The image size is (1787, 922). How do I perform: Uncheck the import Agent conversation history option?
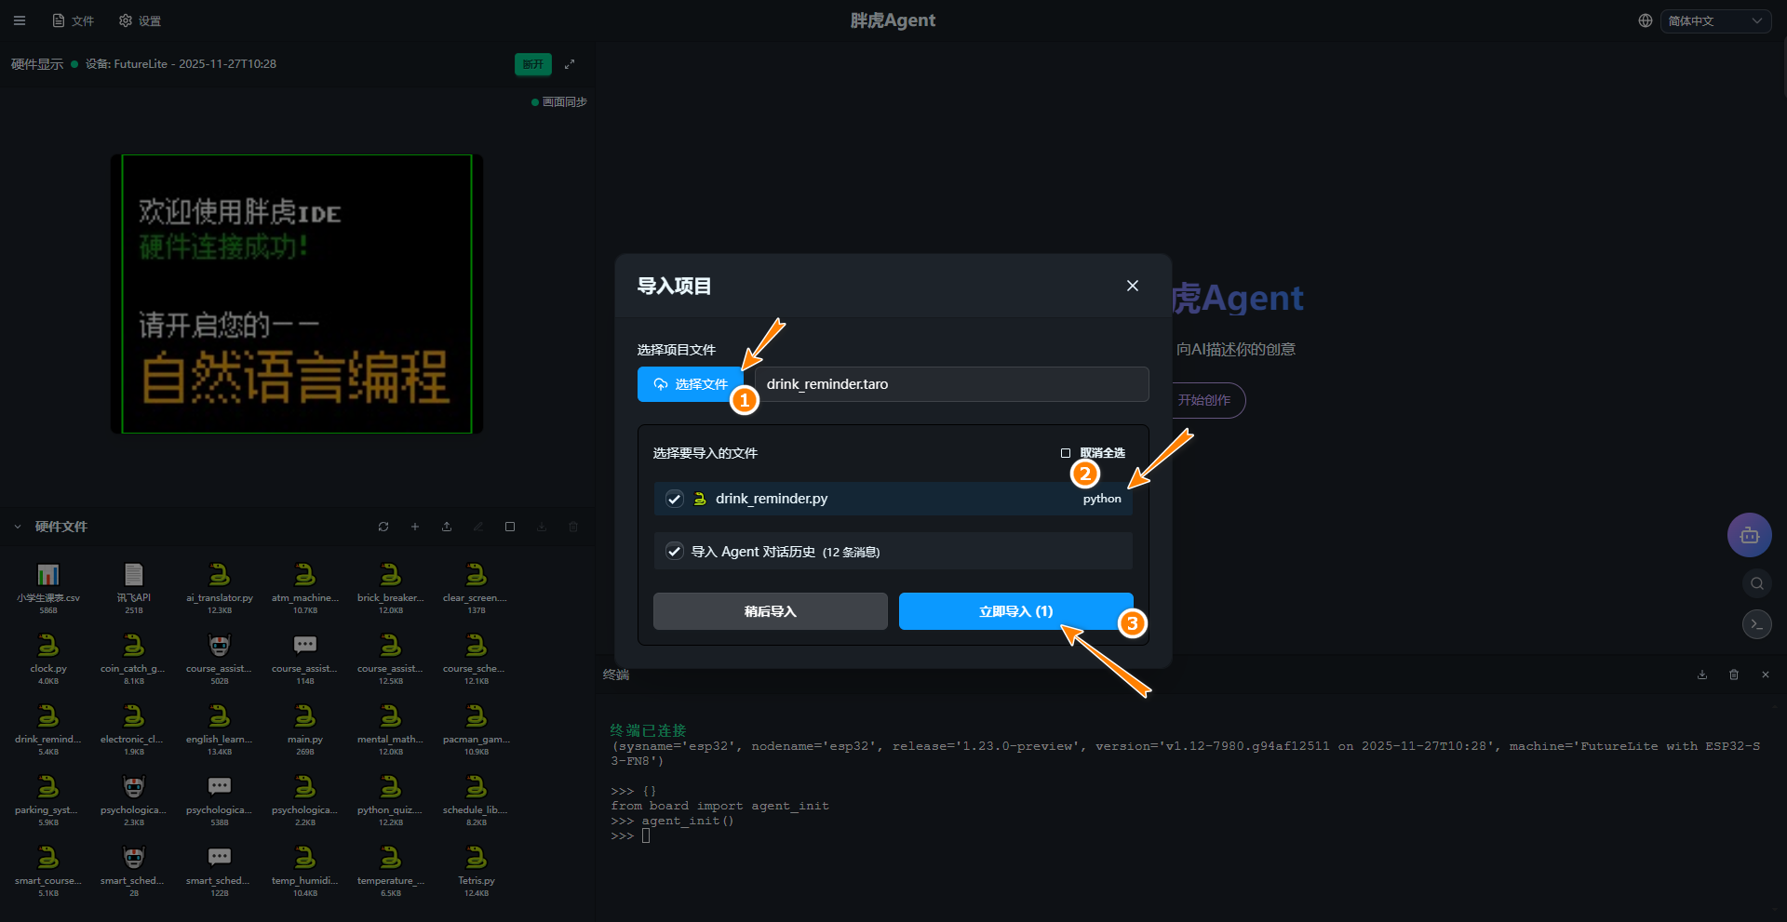pyautogui.click(x=675, y=552)
